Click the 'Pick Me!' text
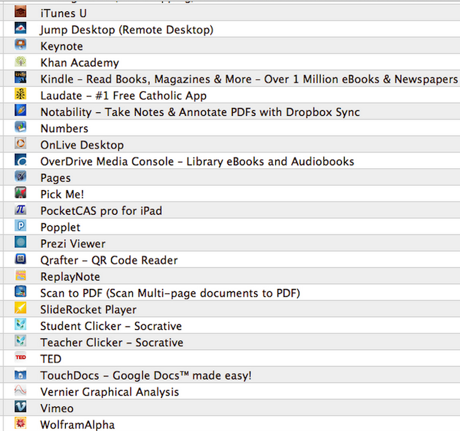The height and width of the screenshot is (431, 460). point(62,194)
